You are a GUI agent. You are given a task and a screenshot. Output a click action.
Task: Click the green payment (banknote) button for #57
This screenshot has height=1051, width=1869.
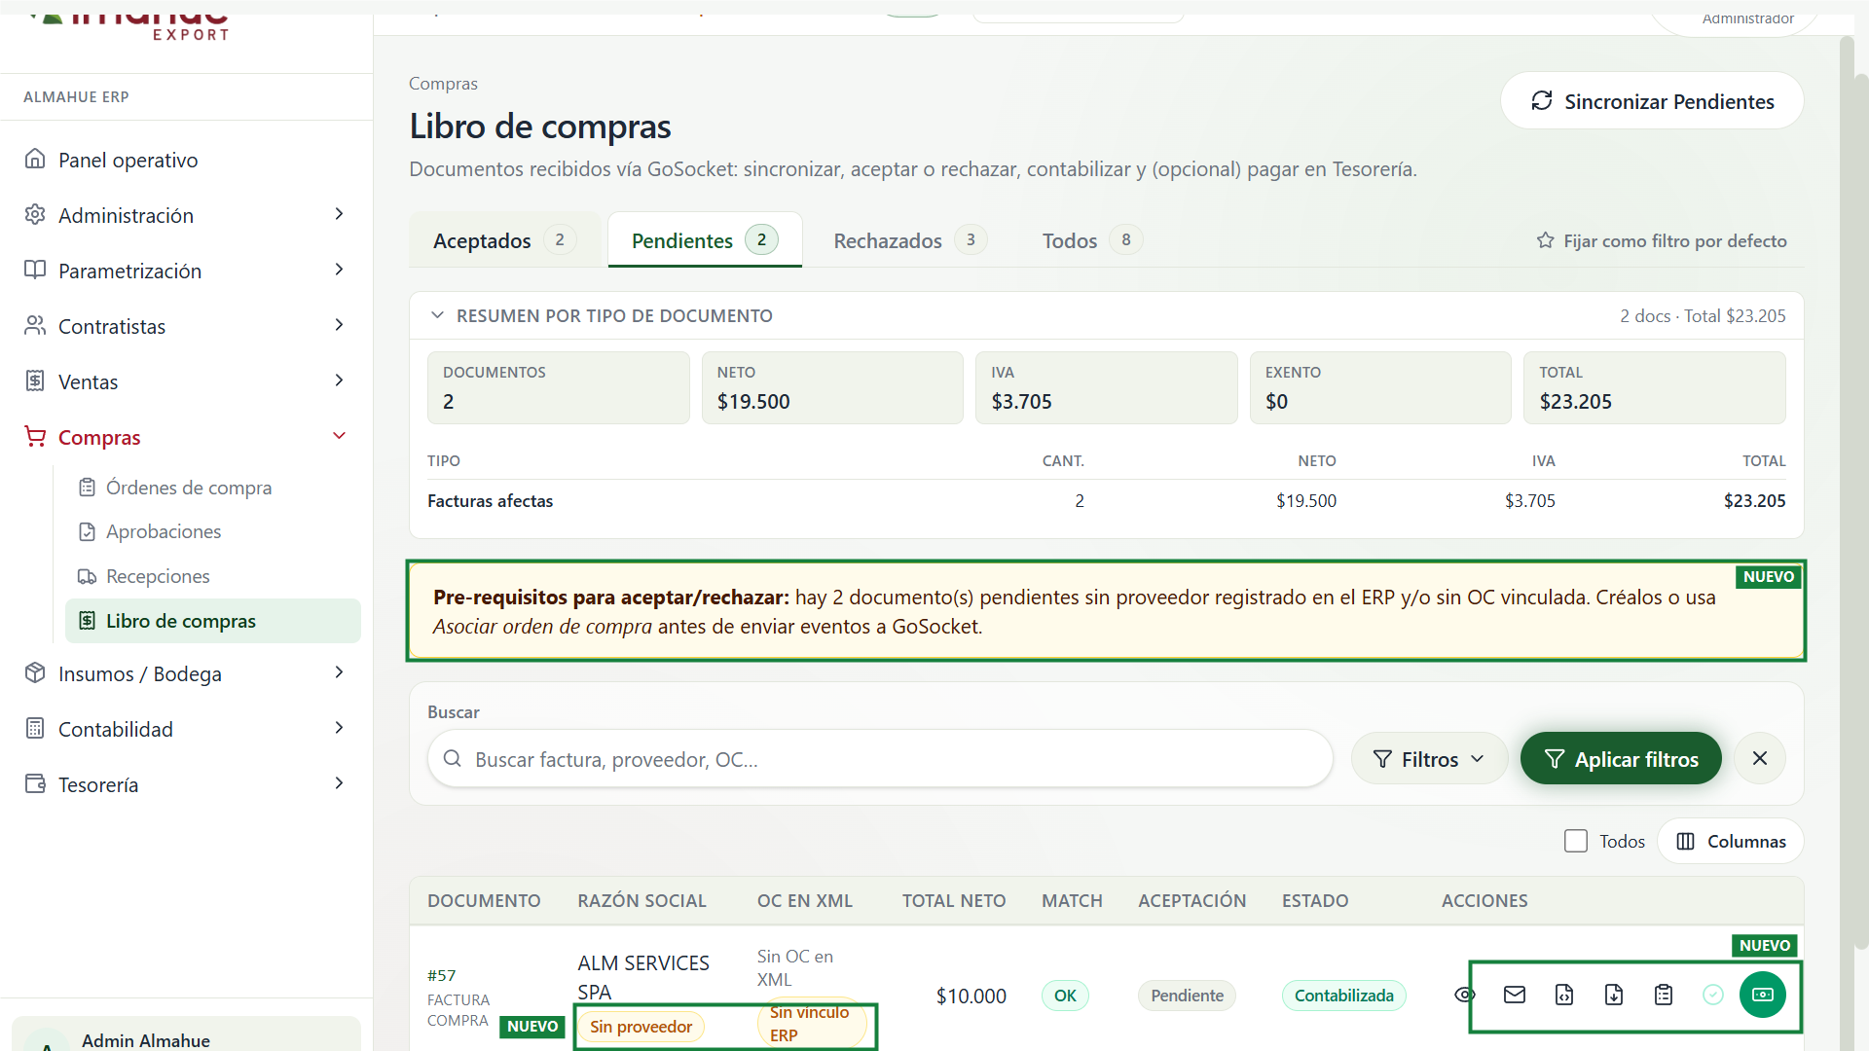click(x=1763, y=995)
